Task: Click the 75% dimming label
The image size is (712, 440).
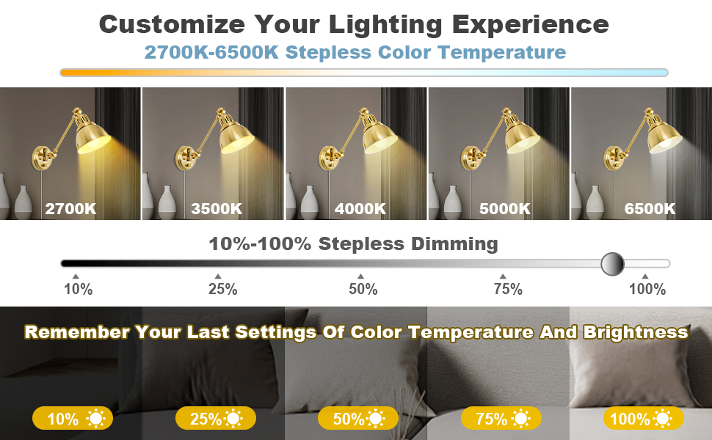Action: click(508, 290)
